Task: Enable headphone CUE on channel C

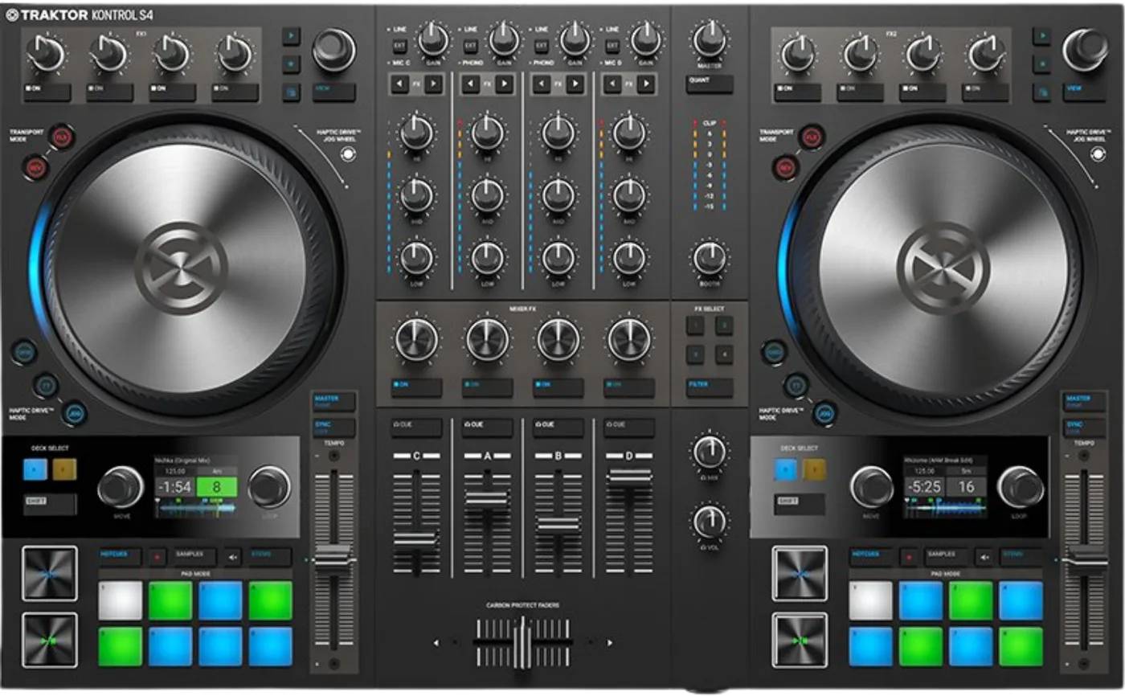Action: coord(416,427)
